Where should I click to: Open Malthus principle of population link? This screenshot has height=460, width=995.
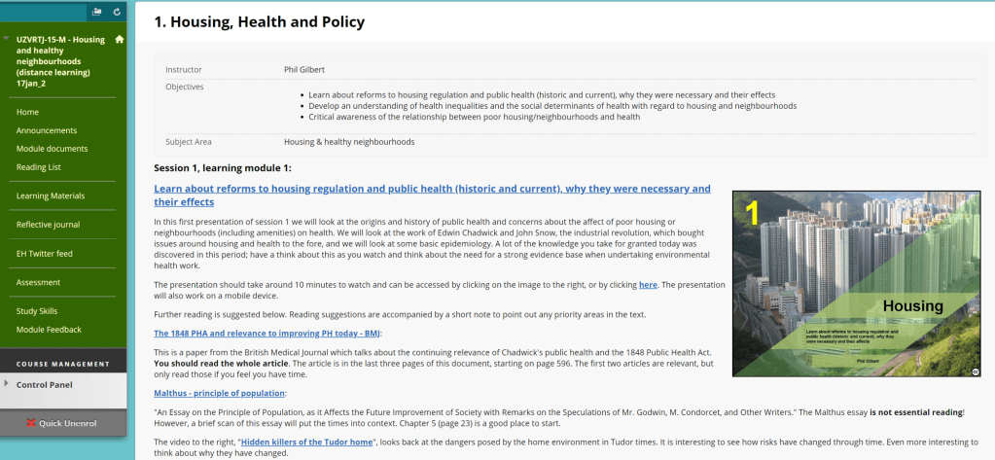220,393
